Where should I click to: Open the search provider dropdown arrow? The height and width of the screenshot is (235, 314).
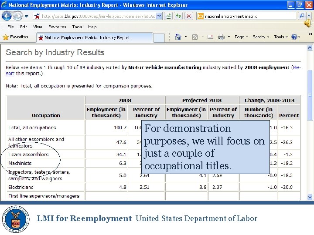point(309,16)
